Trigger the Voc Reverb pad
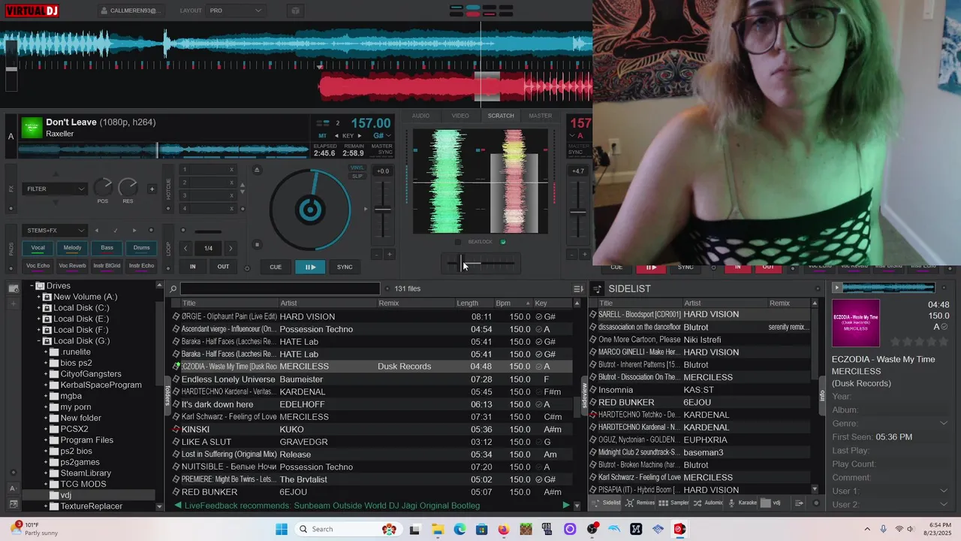This screenshot has height=541, width=961. pyautogui.click(x=72, y=265)
